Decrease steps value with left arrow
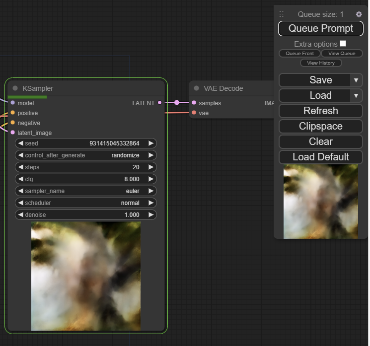Screen dimensions: 370x346 tap(21, 167)
